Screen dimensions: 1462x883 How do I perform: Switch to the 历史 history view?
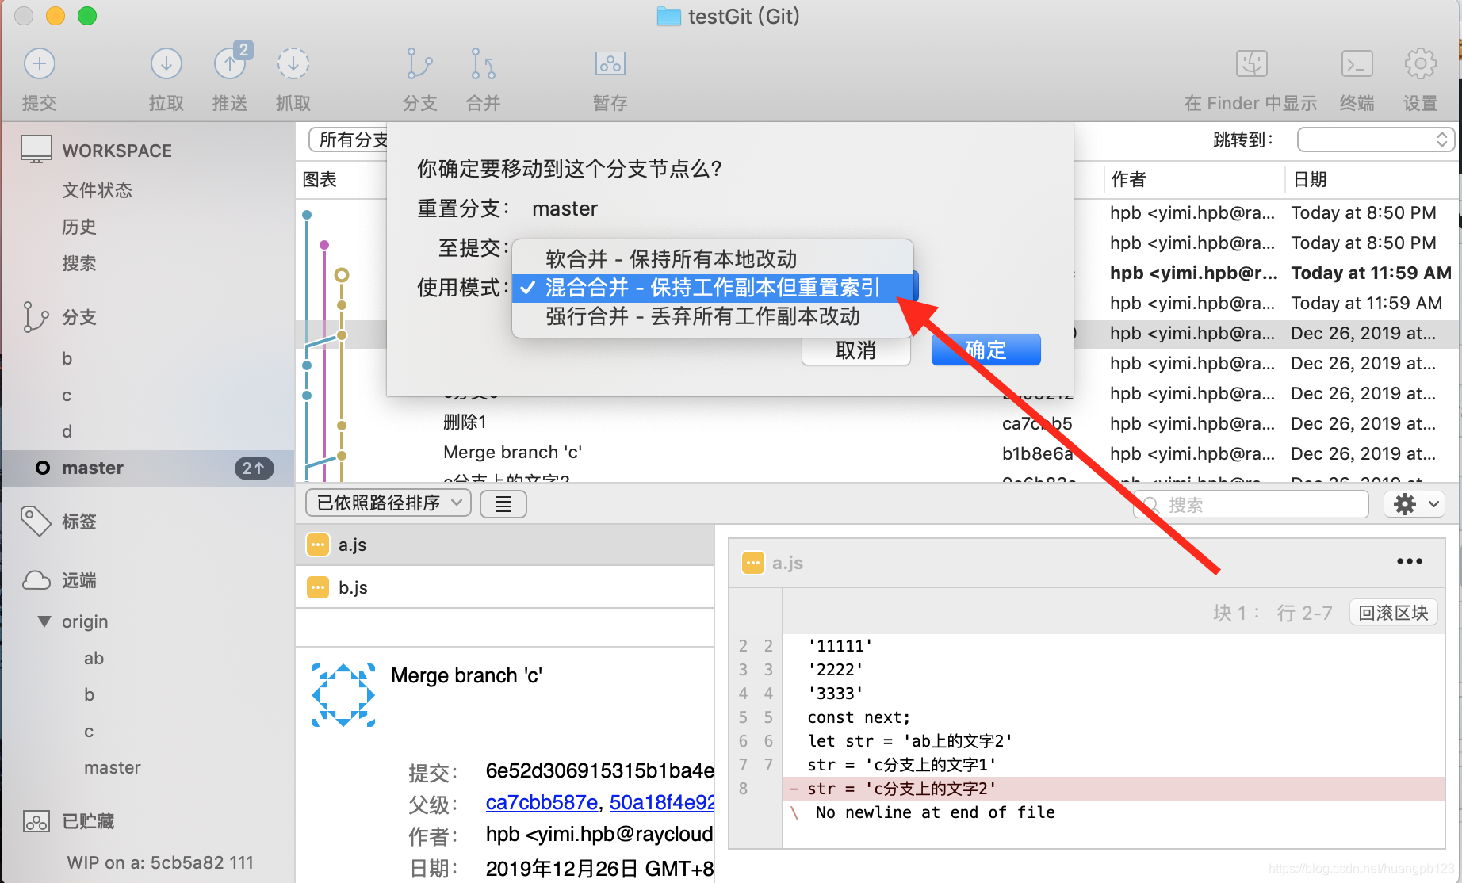78,227
